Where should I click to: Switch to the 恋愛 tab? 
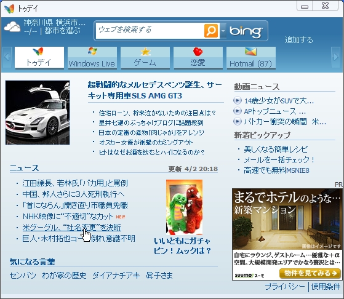pyautogui.click(x=198, y=57)
